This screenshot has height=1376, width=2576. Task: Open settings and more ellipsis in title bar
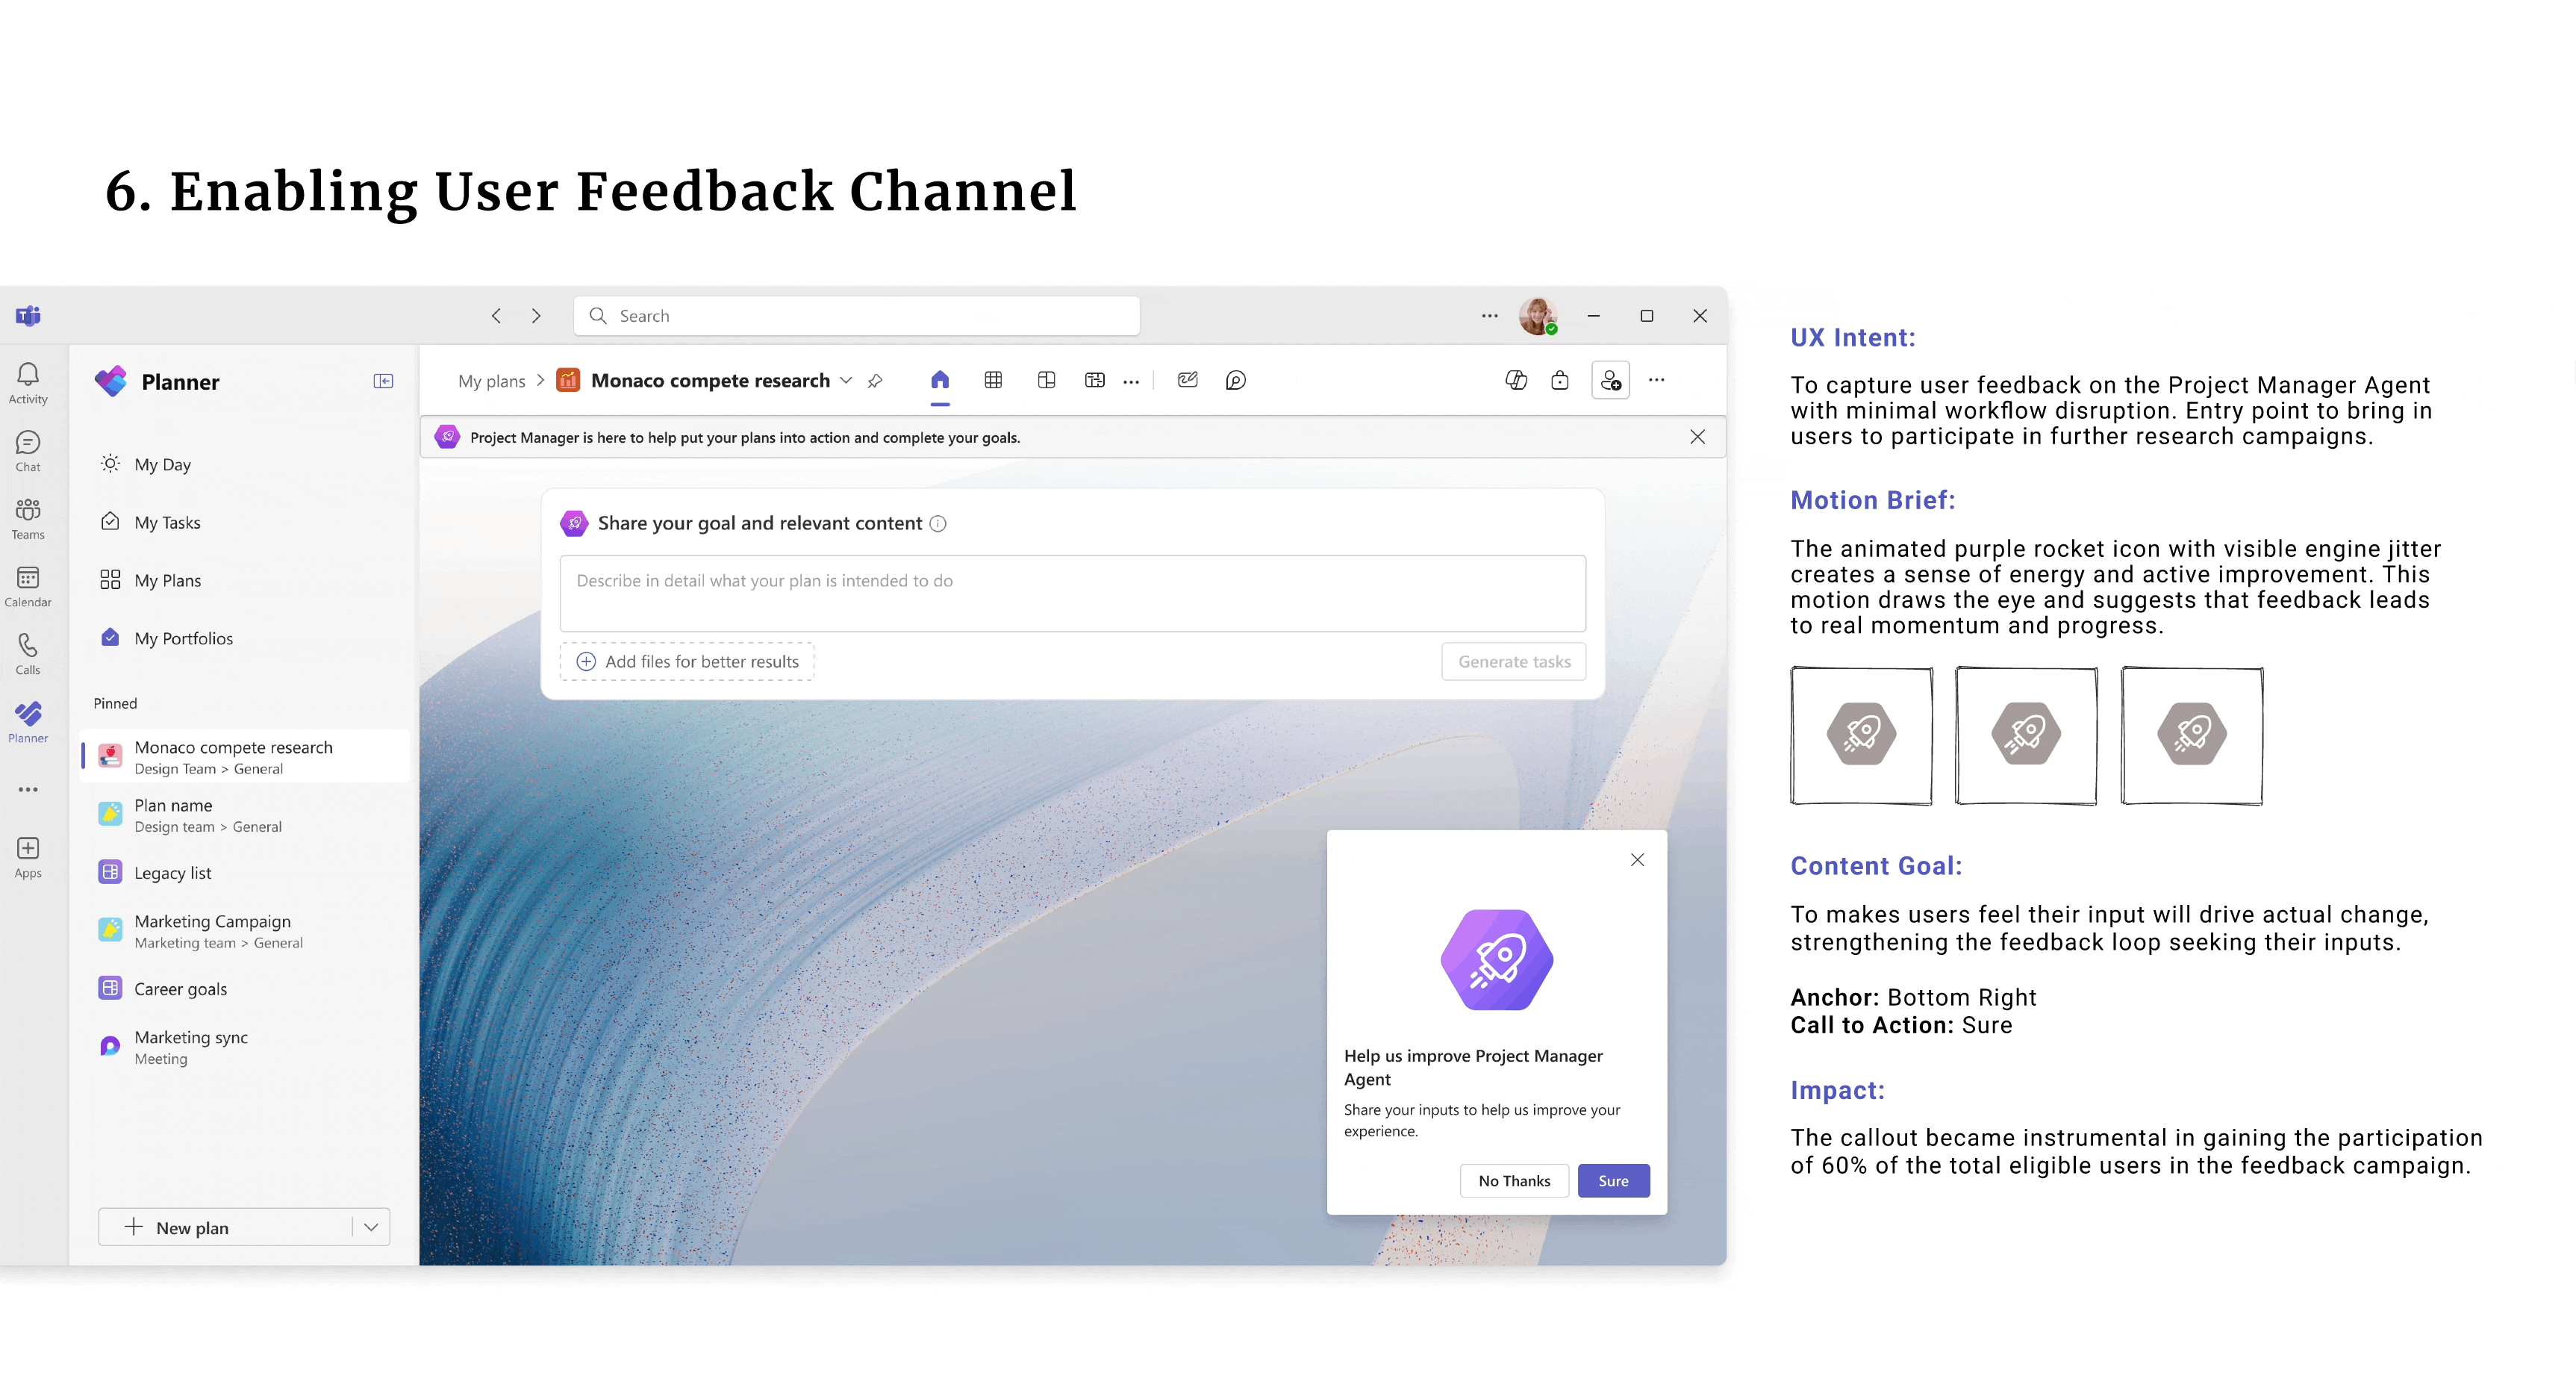tap(1490, 316)
